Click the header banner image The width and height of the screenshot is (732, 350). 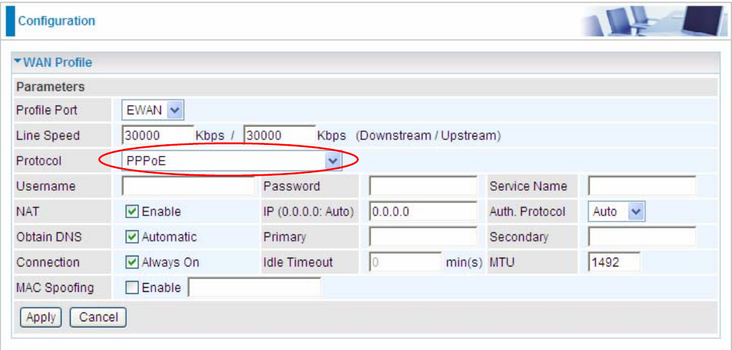click(653, 21)
